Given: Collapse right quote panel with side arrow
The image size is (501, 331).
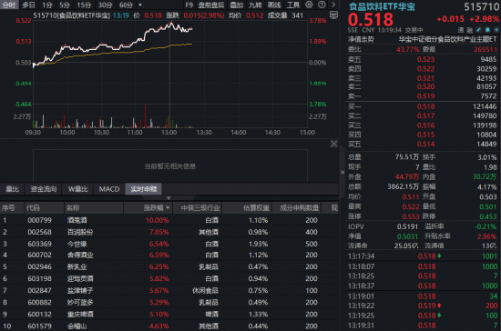Looking at the screenshot, I should click(x=343, y=172).
